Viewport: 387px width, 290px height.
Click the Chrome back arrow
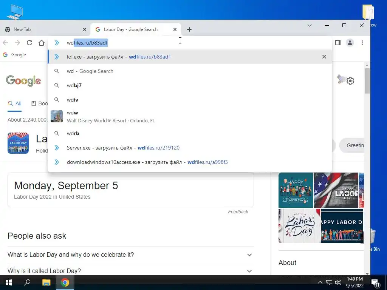pos(5,43)
